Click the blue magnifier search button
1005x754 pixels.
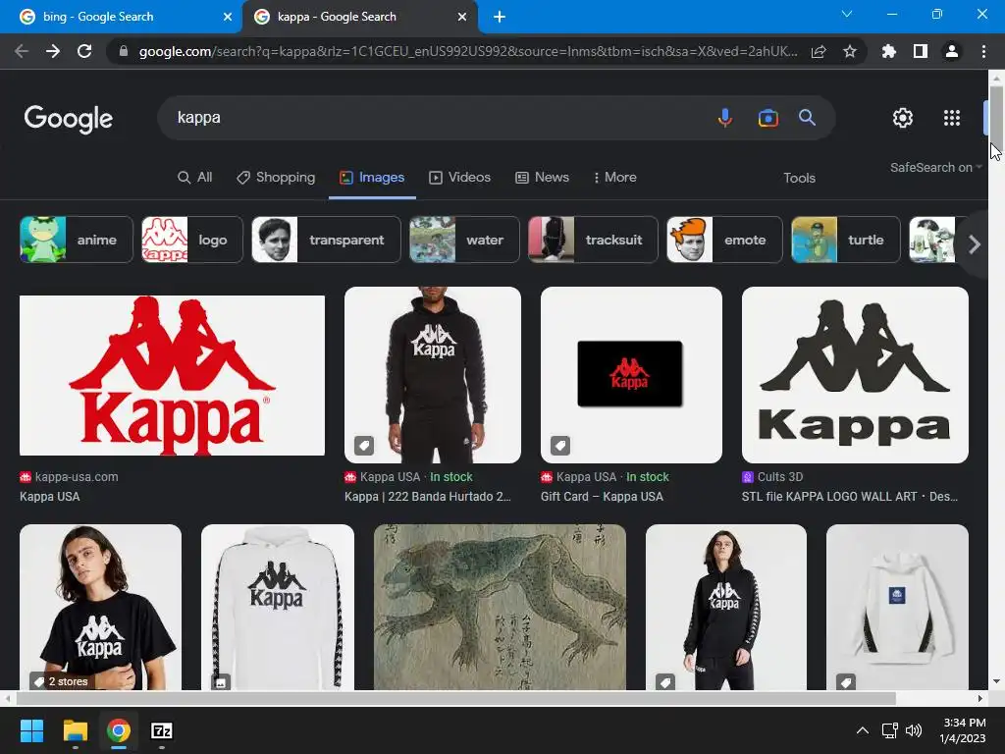pyautogui.click(x=807, y=118)
